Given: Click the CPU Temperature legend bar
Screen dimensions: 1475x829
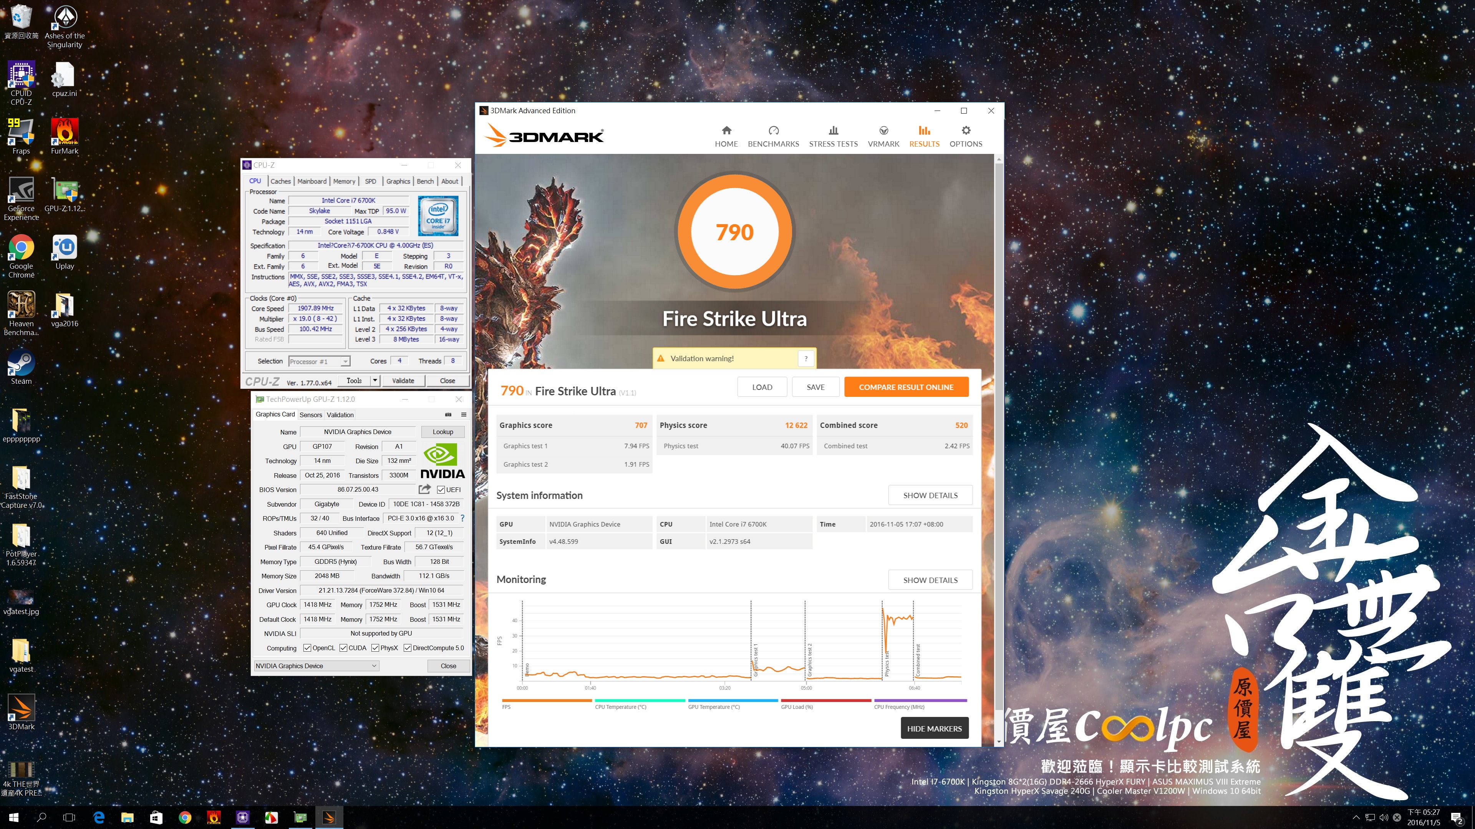Looking at the screenshot, I should pos(640,701).
